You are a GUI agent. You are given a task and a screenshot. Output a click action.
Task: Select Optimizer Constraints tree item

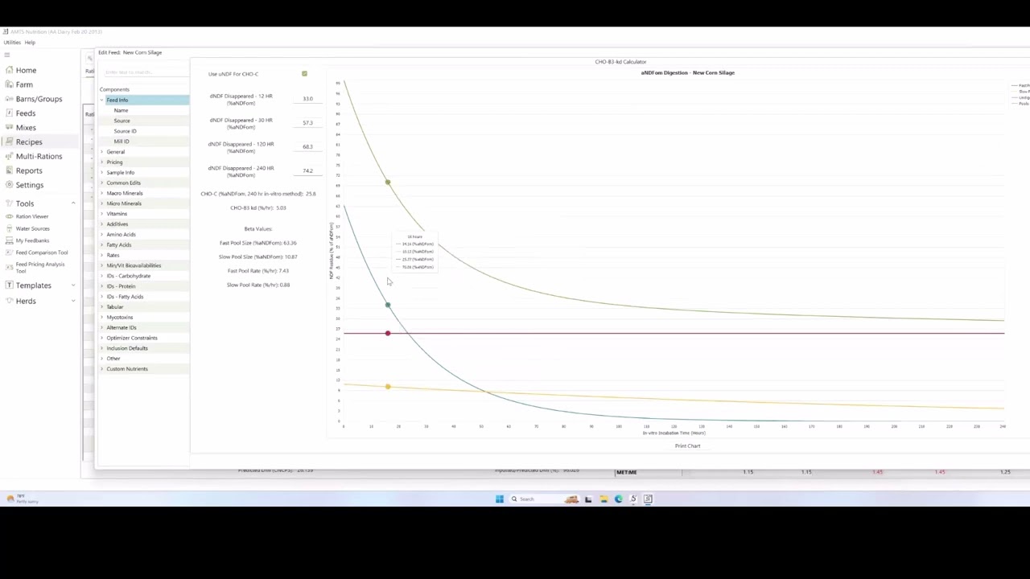[132, 338]
